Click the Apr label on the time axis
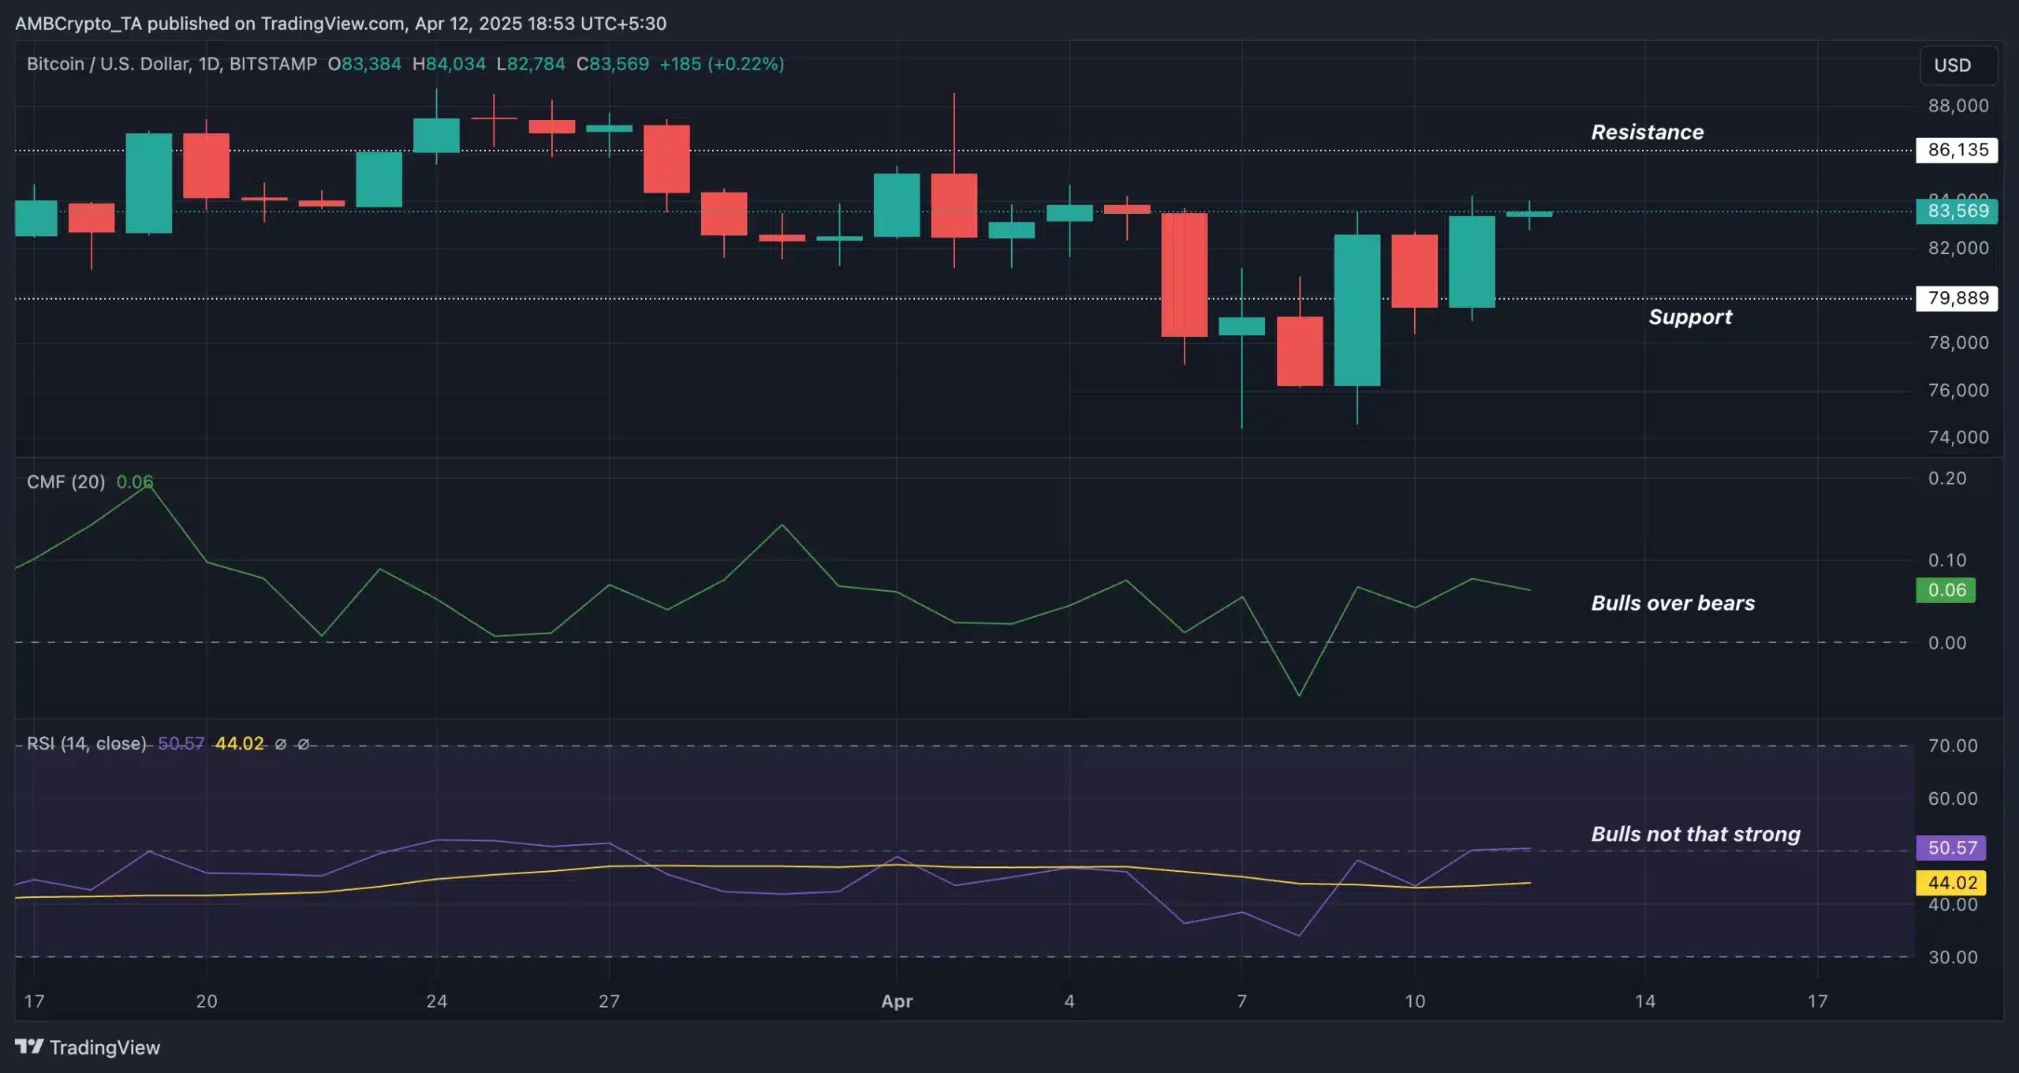The height and width of the screenshot is (1073, 2019). [896, 1002]
